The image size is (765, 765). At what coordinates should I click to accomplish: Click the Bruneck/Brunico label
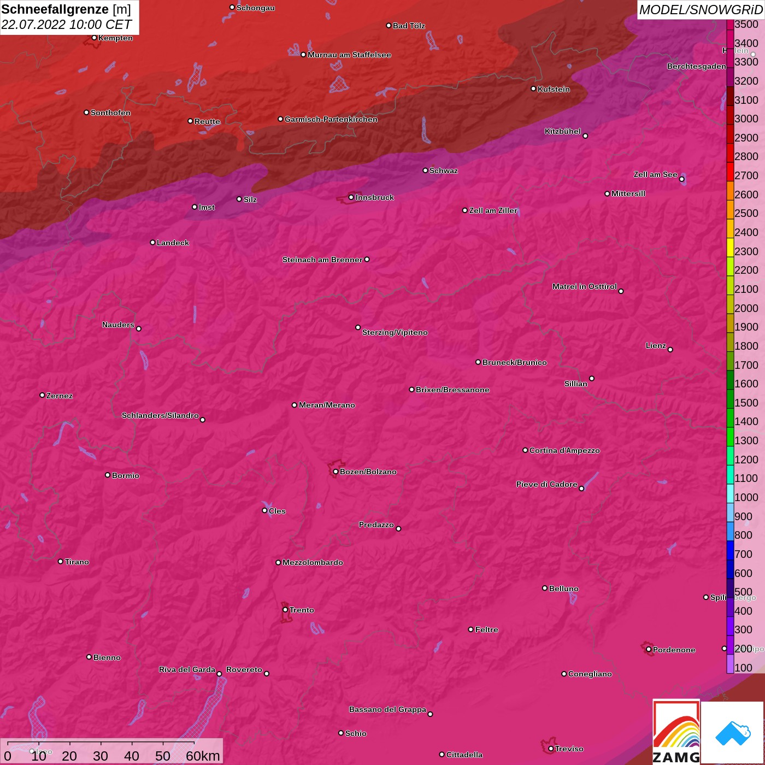[515, 362]
